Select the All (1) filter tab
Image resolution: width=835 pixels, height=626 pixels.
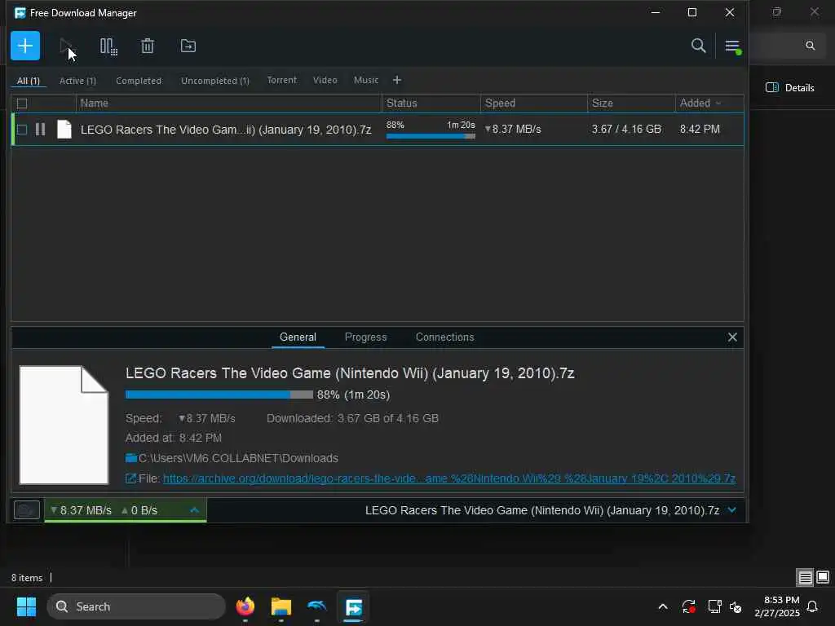(29, 81)
